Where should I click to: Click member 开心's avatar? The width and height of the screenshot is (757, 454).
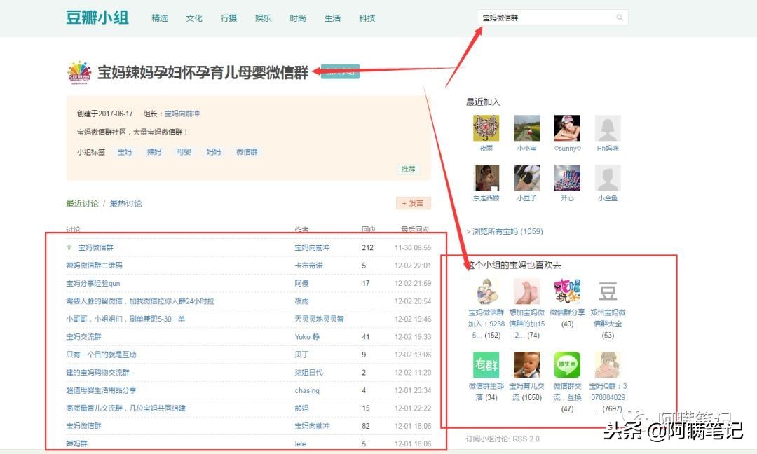point(567,179)
